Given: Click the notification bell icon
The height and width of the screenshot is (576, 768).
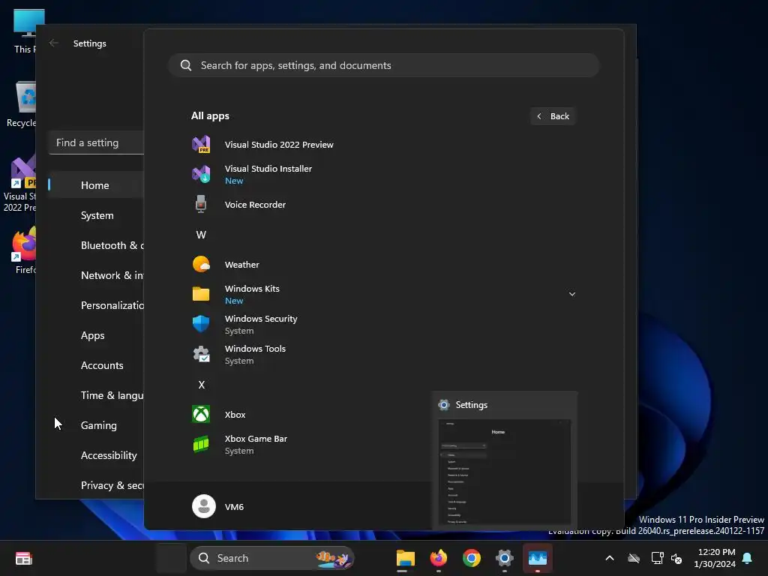Looking at the screenshot, I should [x=747, y=558].
